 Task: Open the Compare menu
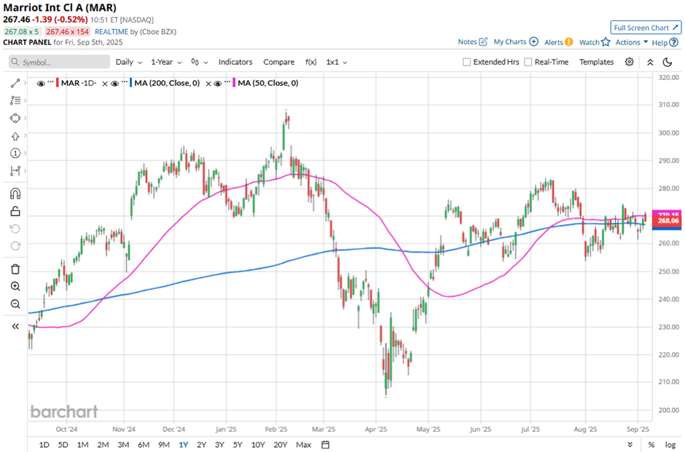278,62
